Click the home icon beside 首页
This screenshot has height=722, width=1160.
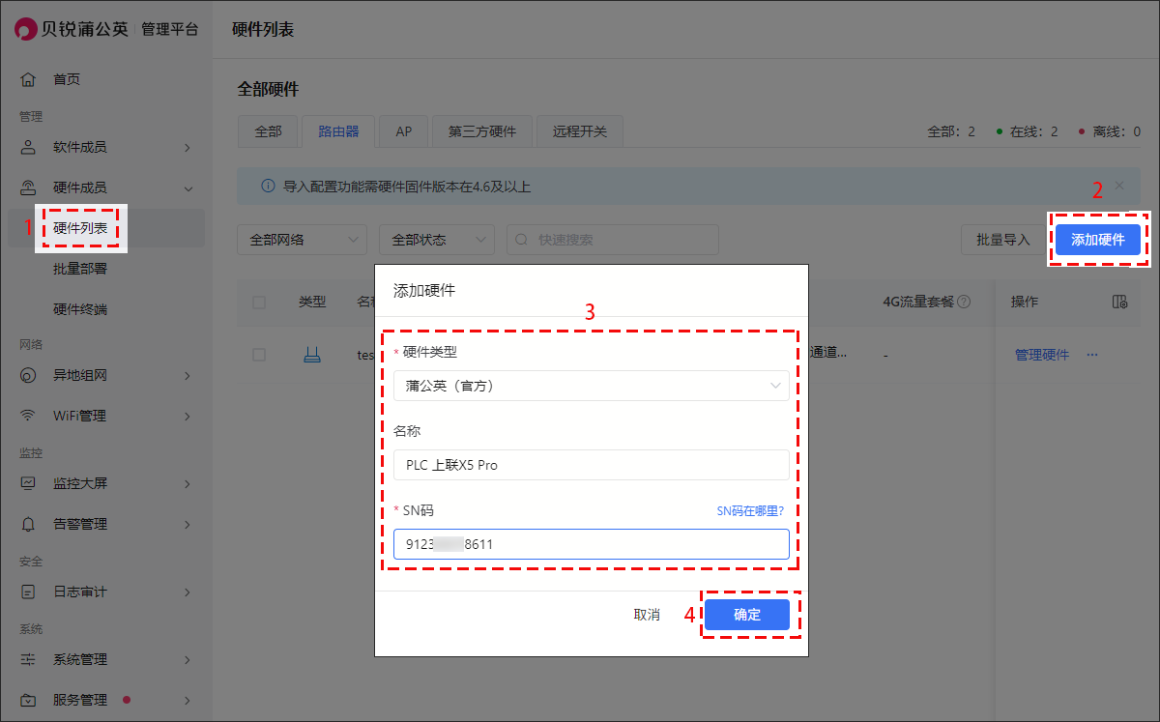tap(28, 79)
